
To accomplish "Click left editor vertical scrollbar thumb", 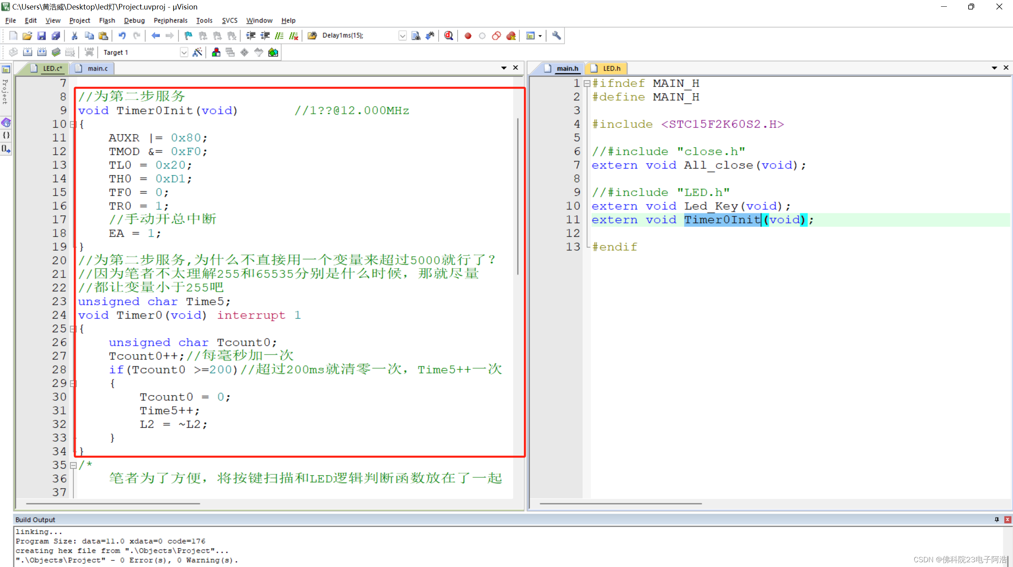I will click(518, 196).
